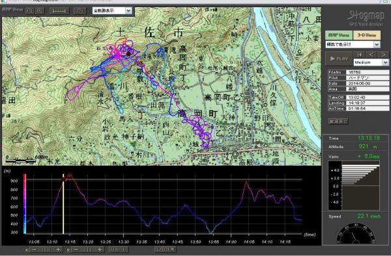
Task: Click the reset button below the graph
Action: point(119,250)
